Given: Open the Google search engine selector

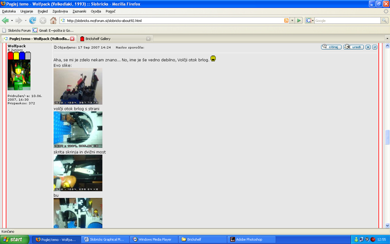Looking at the screenshot, I should (310, 20).
